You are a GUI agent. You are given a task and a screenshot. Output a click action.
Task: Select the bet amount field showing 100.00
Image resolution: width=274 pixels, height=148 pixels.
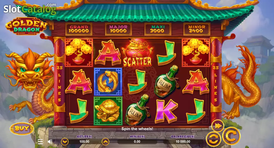[85, 141]
